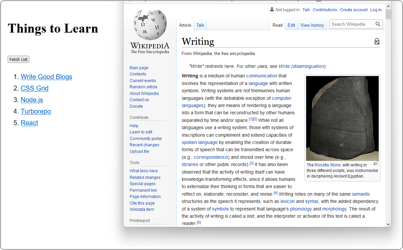The width and height of the screenshot is (403, 250).
Task: Click citation reference [5]
Action: (x=199, y=223)
